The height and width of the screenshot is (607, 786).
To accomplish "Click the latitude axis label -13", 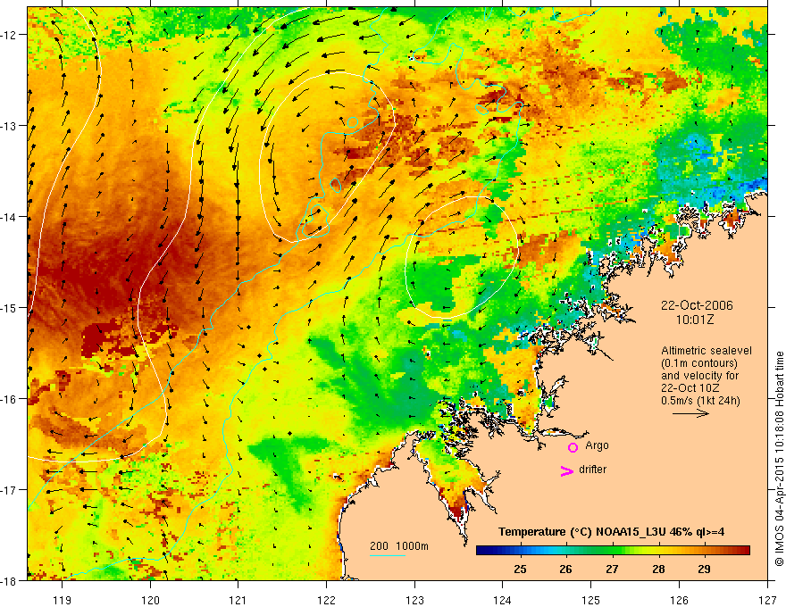I will [10, 126].
